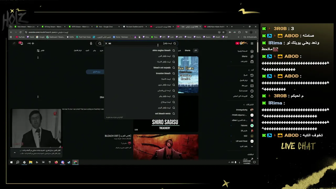Click the Create plus button
This screenshot has height=189, width=336.
[x=31, y=43]
